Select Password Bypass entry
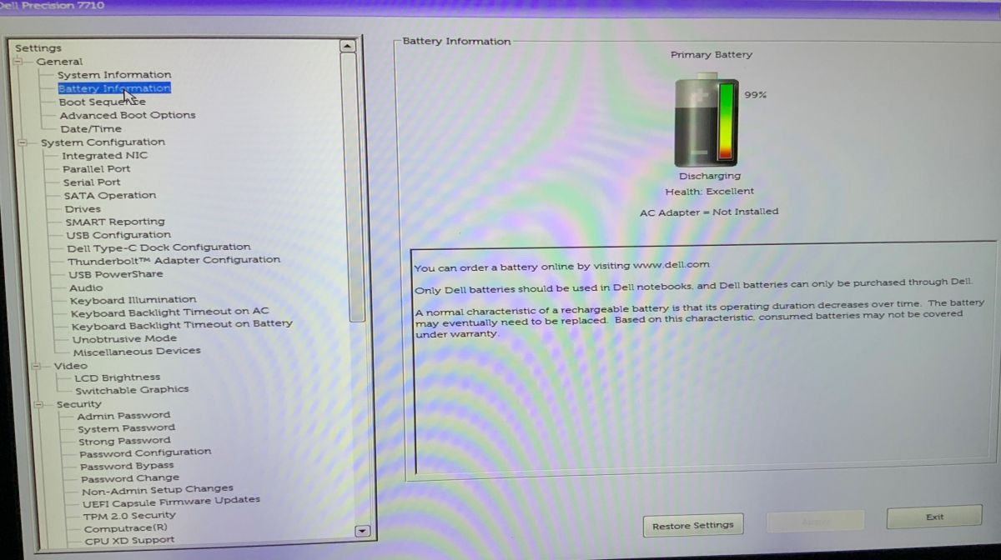This screenshot has width=1001, height=560. (127, 466)
